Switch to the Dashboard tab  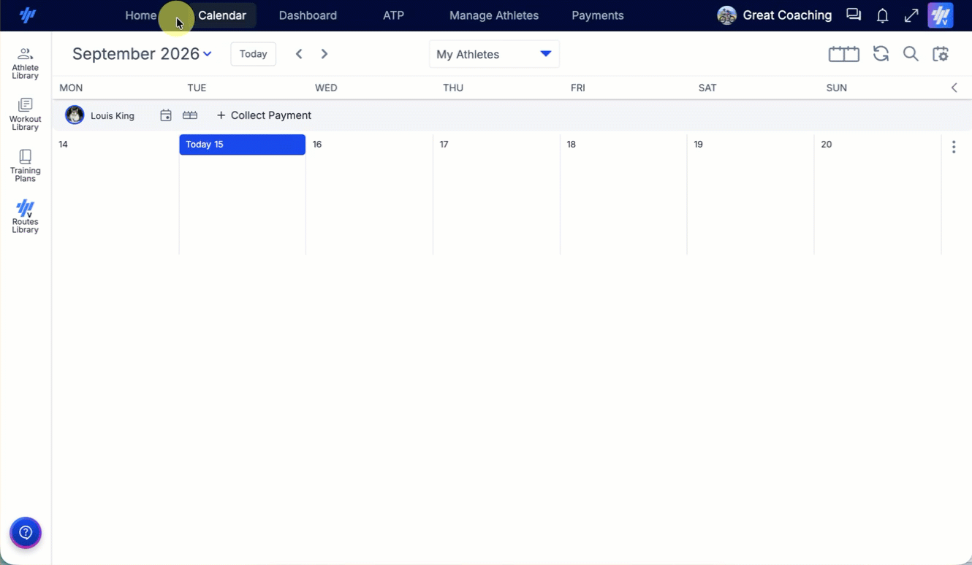[308, 15]
